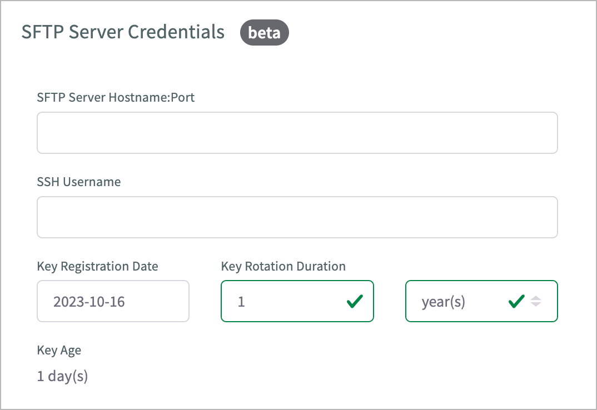597x410 pixels.
Task: Click the beta badge next to the title
Action: tap(264, 32)
